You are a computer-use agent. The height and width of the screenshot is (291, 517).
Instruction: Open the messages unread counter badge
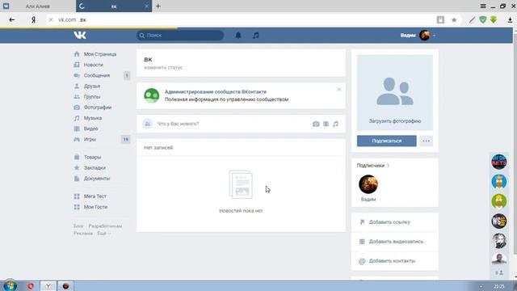pos(127,75)
